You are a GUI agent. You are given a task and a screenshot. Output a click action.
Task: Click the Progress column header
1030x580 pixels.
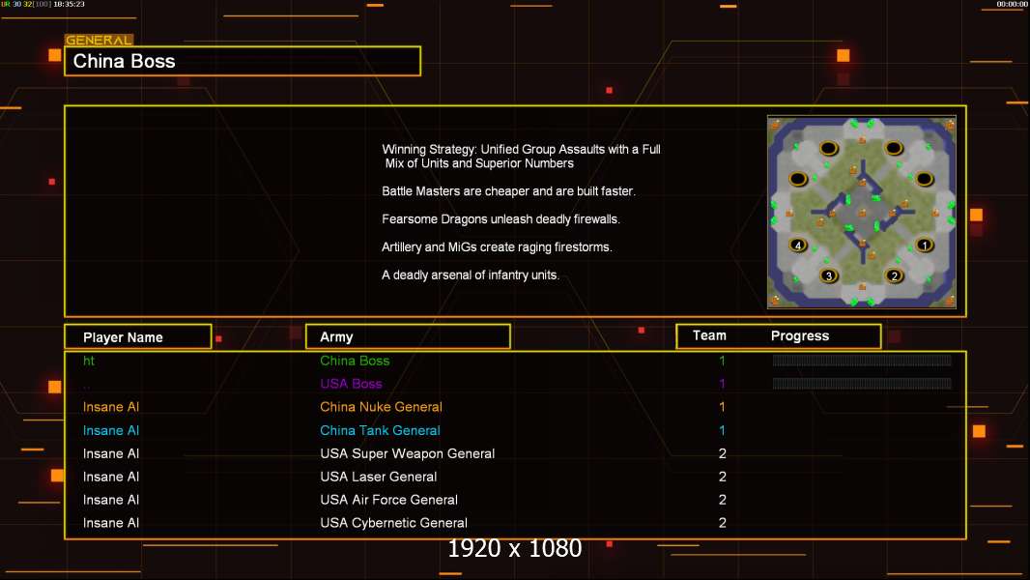[x=799, y=335]
